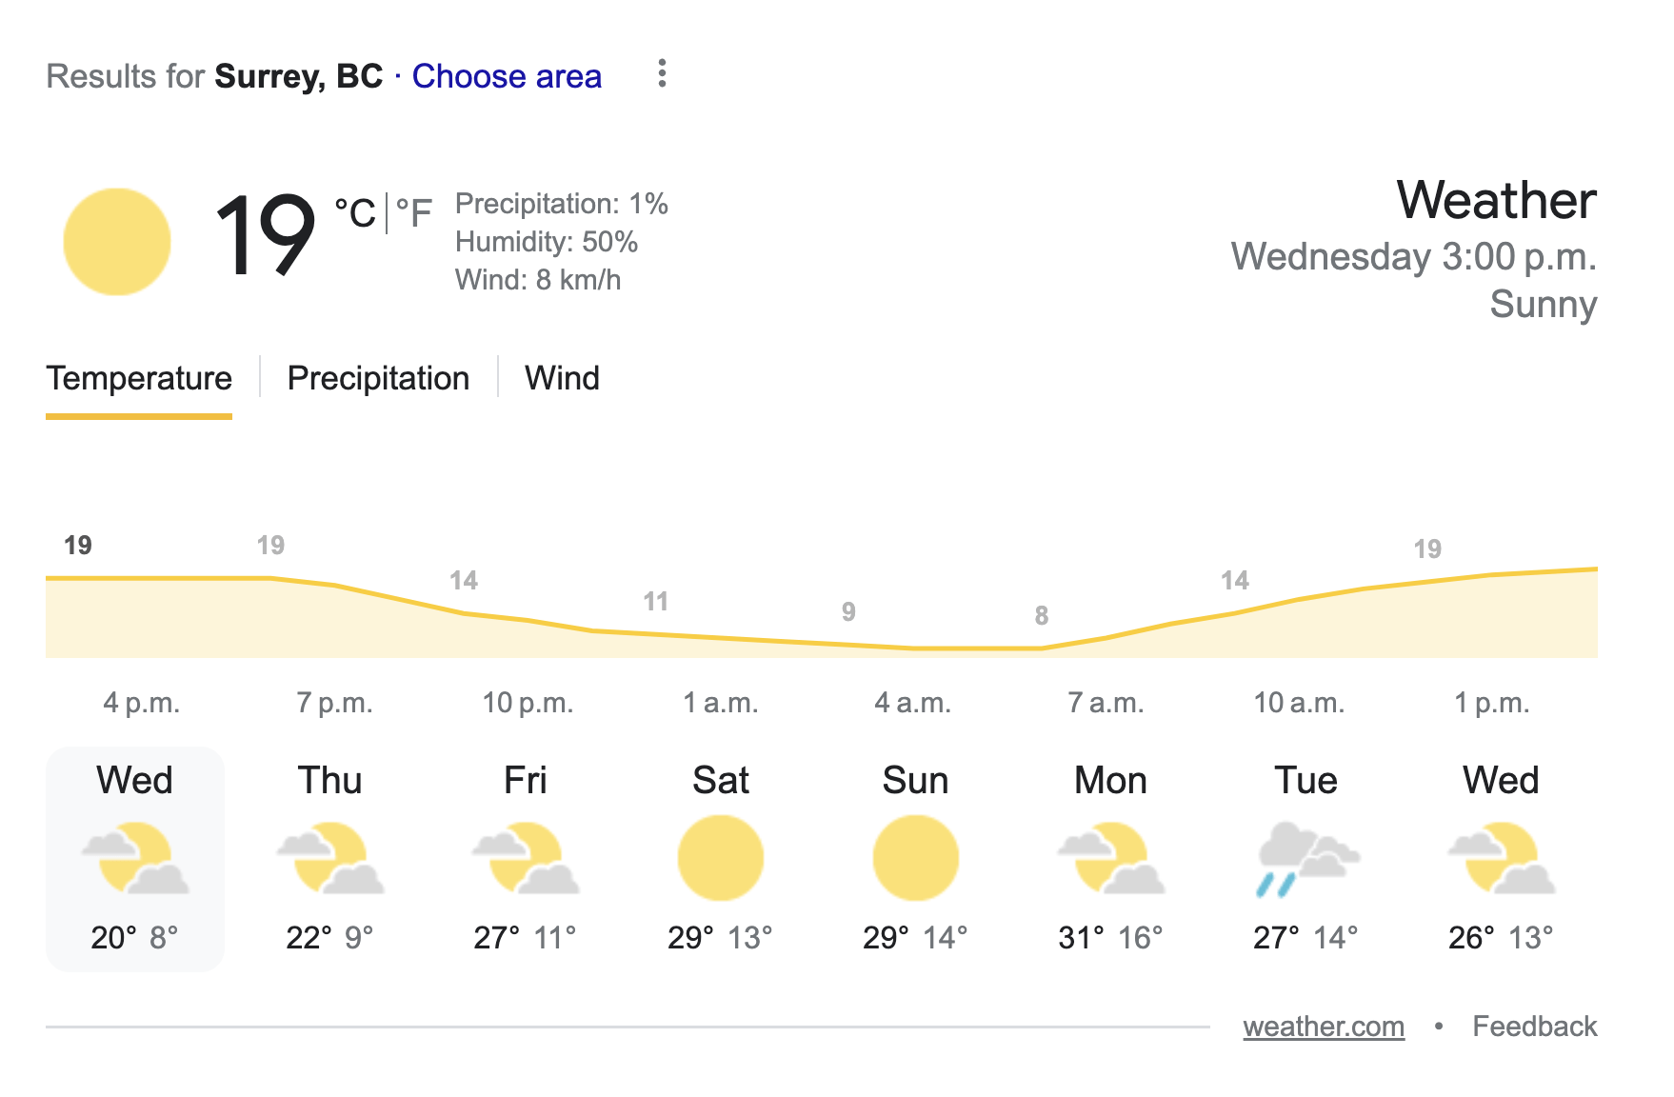Open the three-dot more options menu
Screen dimensions: 1674x1097
click(662, 73)
